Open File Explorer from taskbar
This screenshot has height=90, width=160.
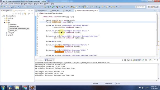(17, 88)
